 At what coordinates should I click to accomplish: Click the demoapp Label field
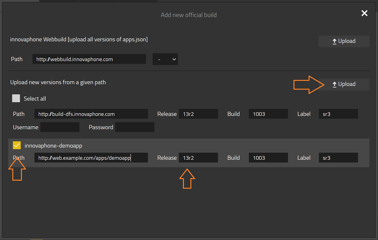tap(338, 158)
